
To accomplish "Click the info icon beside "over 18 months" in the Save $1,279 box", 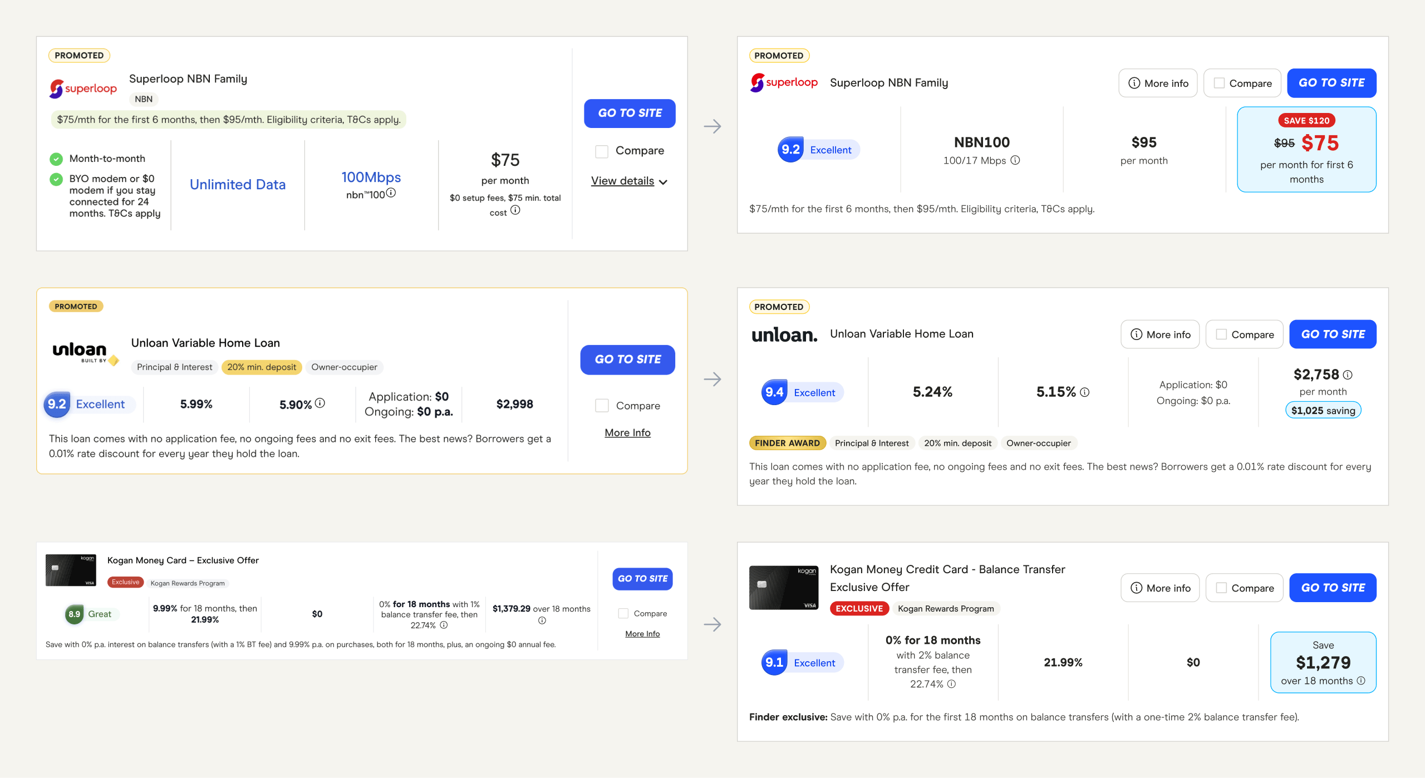I will pos(1361,681).
